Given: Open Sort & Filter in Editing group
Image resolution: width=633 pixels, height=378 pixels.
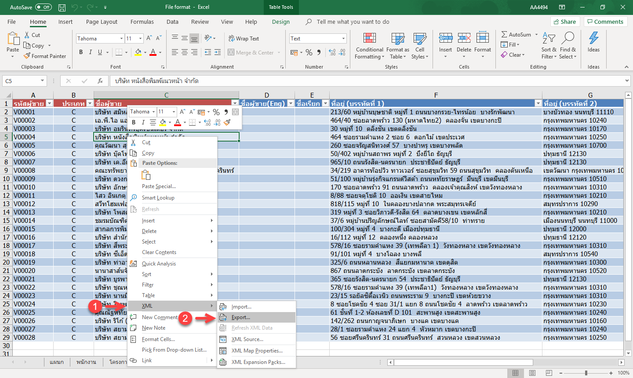Looking at the screenshot, I should (549, 46).
